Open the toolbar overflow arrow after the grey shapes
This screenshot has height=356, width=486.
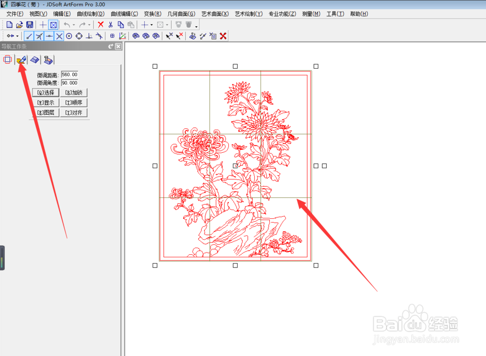(196, 27)
